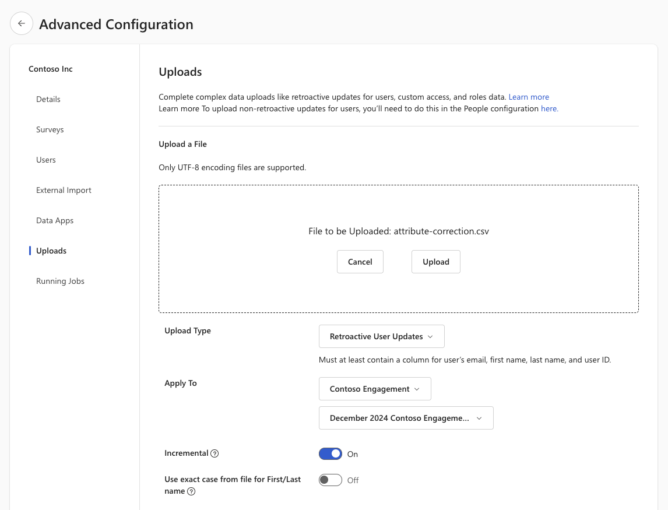Open the Contoso Engagement dropdown
This screenshot has width=668, height=510.
tap(374, 389)
